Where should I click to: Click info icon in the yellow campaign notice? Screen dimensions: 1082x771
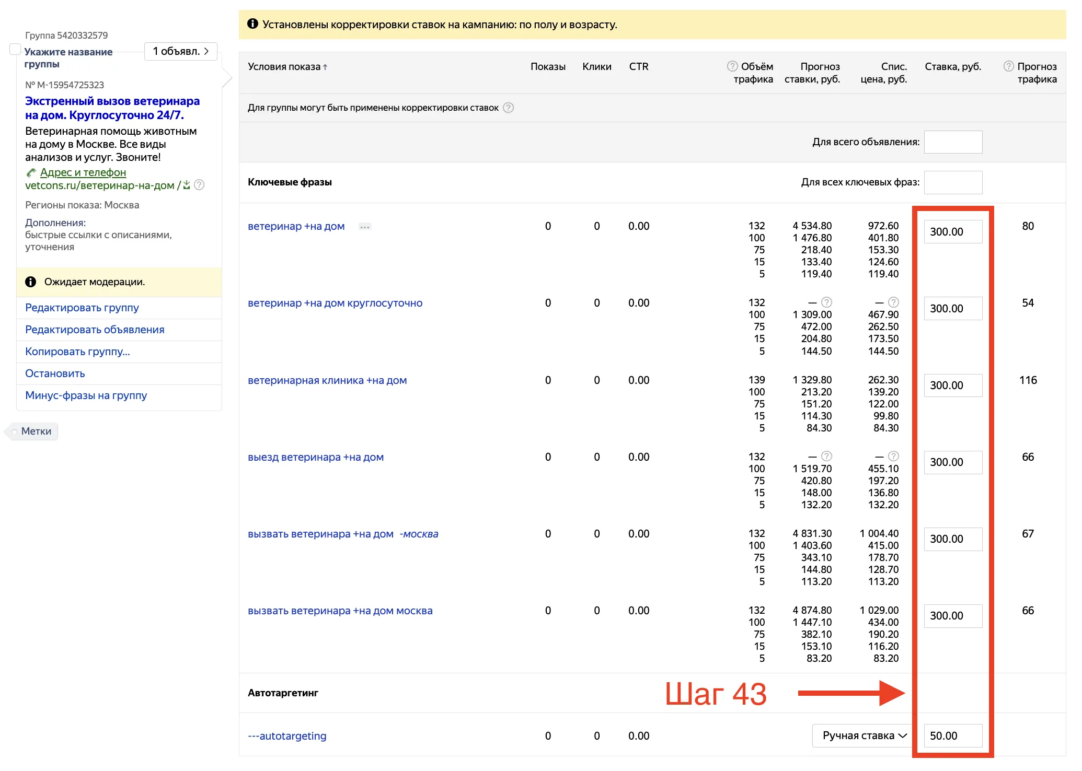pyautogui.click(x=252, y=24)
